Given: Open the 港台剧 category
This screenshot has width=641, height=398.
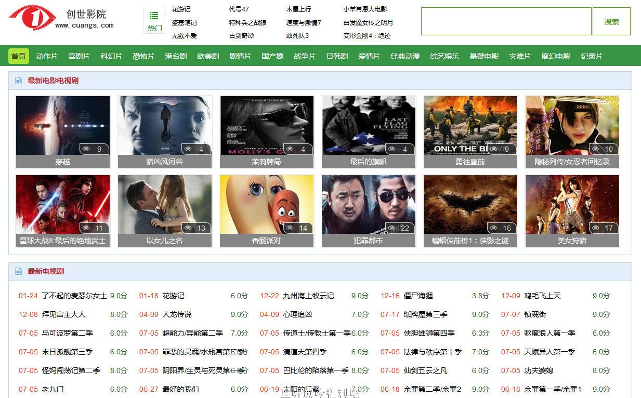Looking at the screenshot, I should tap(176, 56).
